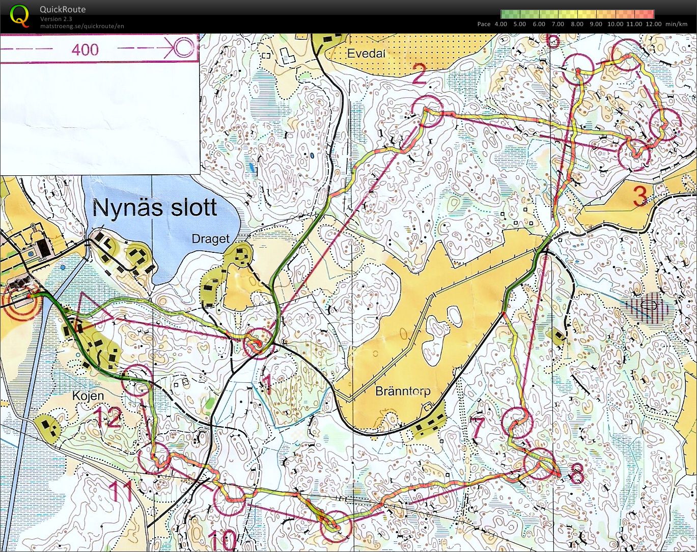Click the control number 7 label
Image resolution: width=697 pixels, height=552 pixels.
(x=478, y=427)
